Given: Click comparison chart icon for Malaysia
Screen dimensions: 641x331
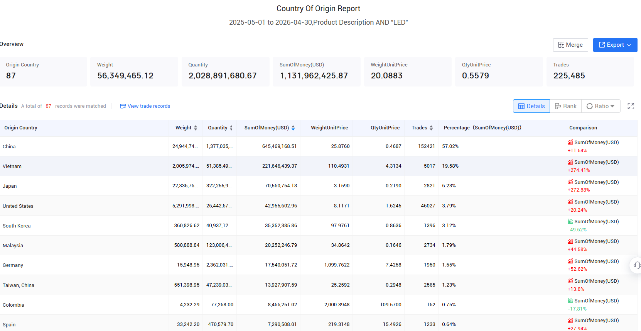Looking at the screenshot, I should coord(570,241).
